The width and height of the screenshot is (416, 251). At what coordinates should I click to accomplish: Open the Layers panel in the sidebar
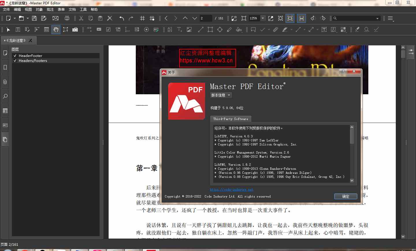(x=5, y=139)
